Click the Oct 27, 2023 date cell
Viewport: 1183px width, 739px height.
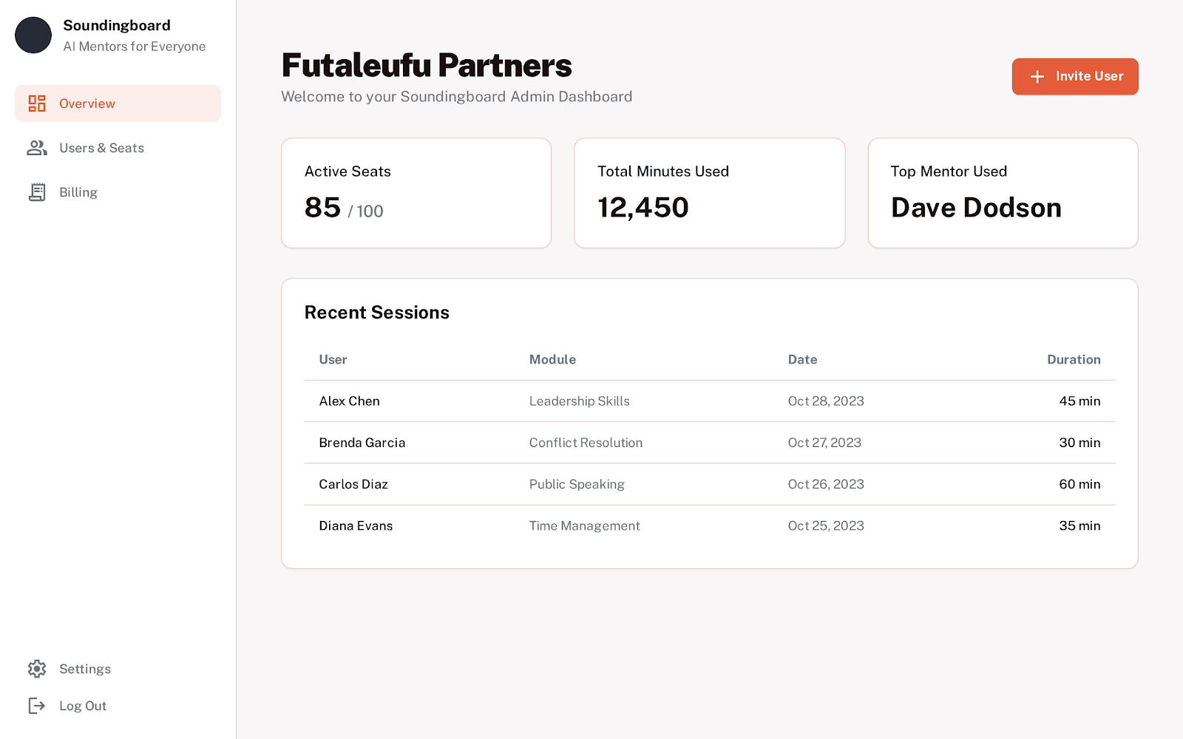click(824, 443)
